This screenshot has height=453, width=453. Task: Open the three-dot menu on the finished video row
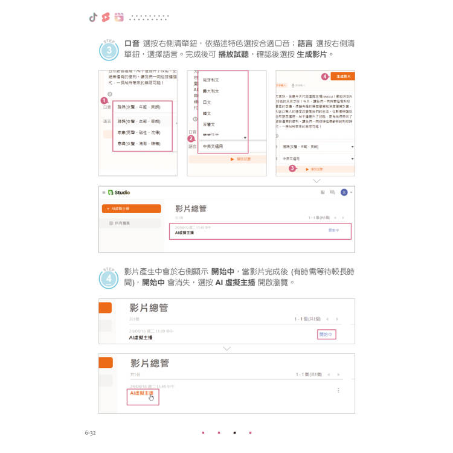[x=338, y=390]
